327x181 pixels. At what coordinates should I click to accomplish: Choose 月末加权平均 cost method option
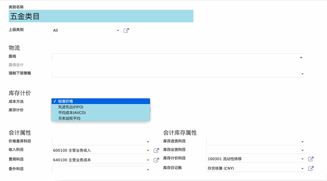point(101,118)
